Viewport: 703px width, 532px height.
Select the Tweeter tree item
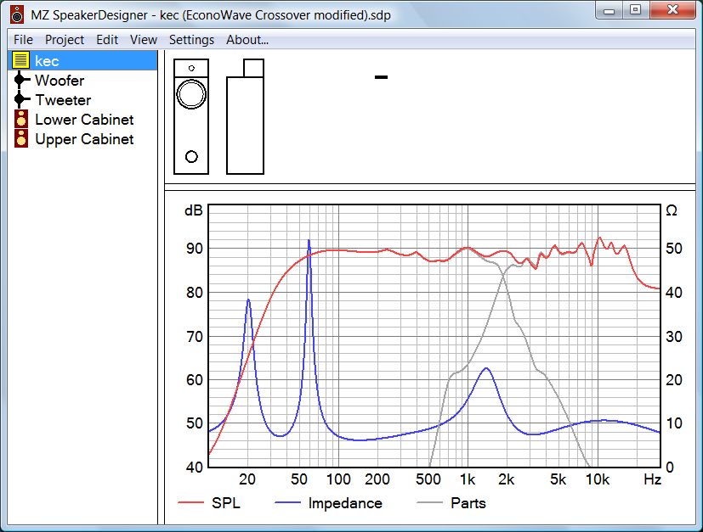point(63,100)
